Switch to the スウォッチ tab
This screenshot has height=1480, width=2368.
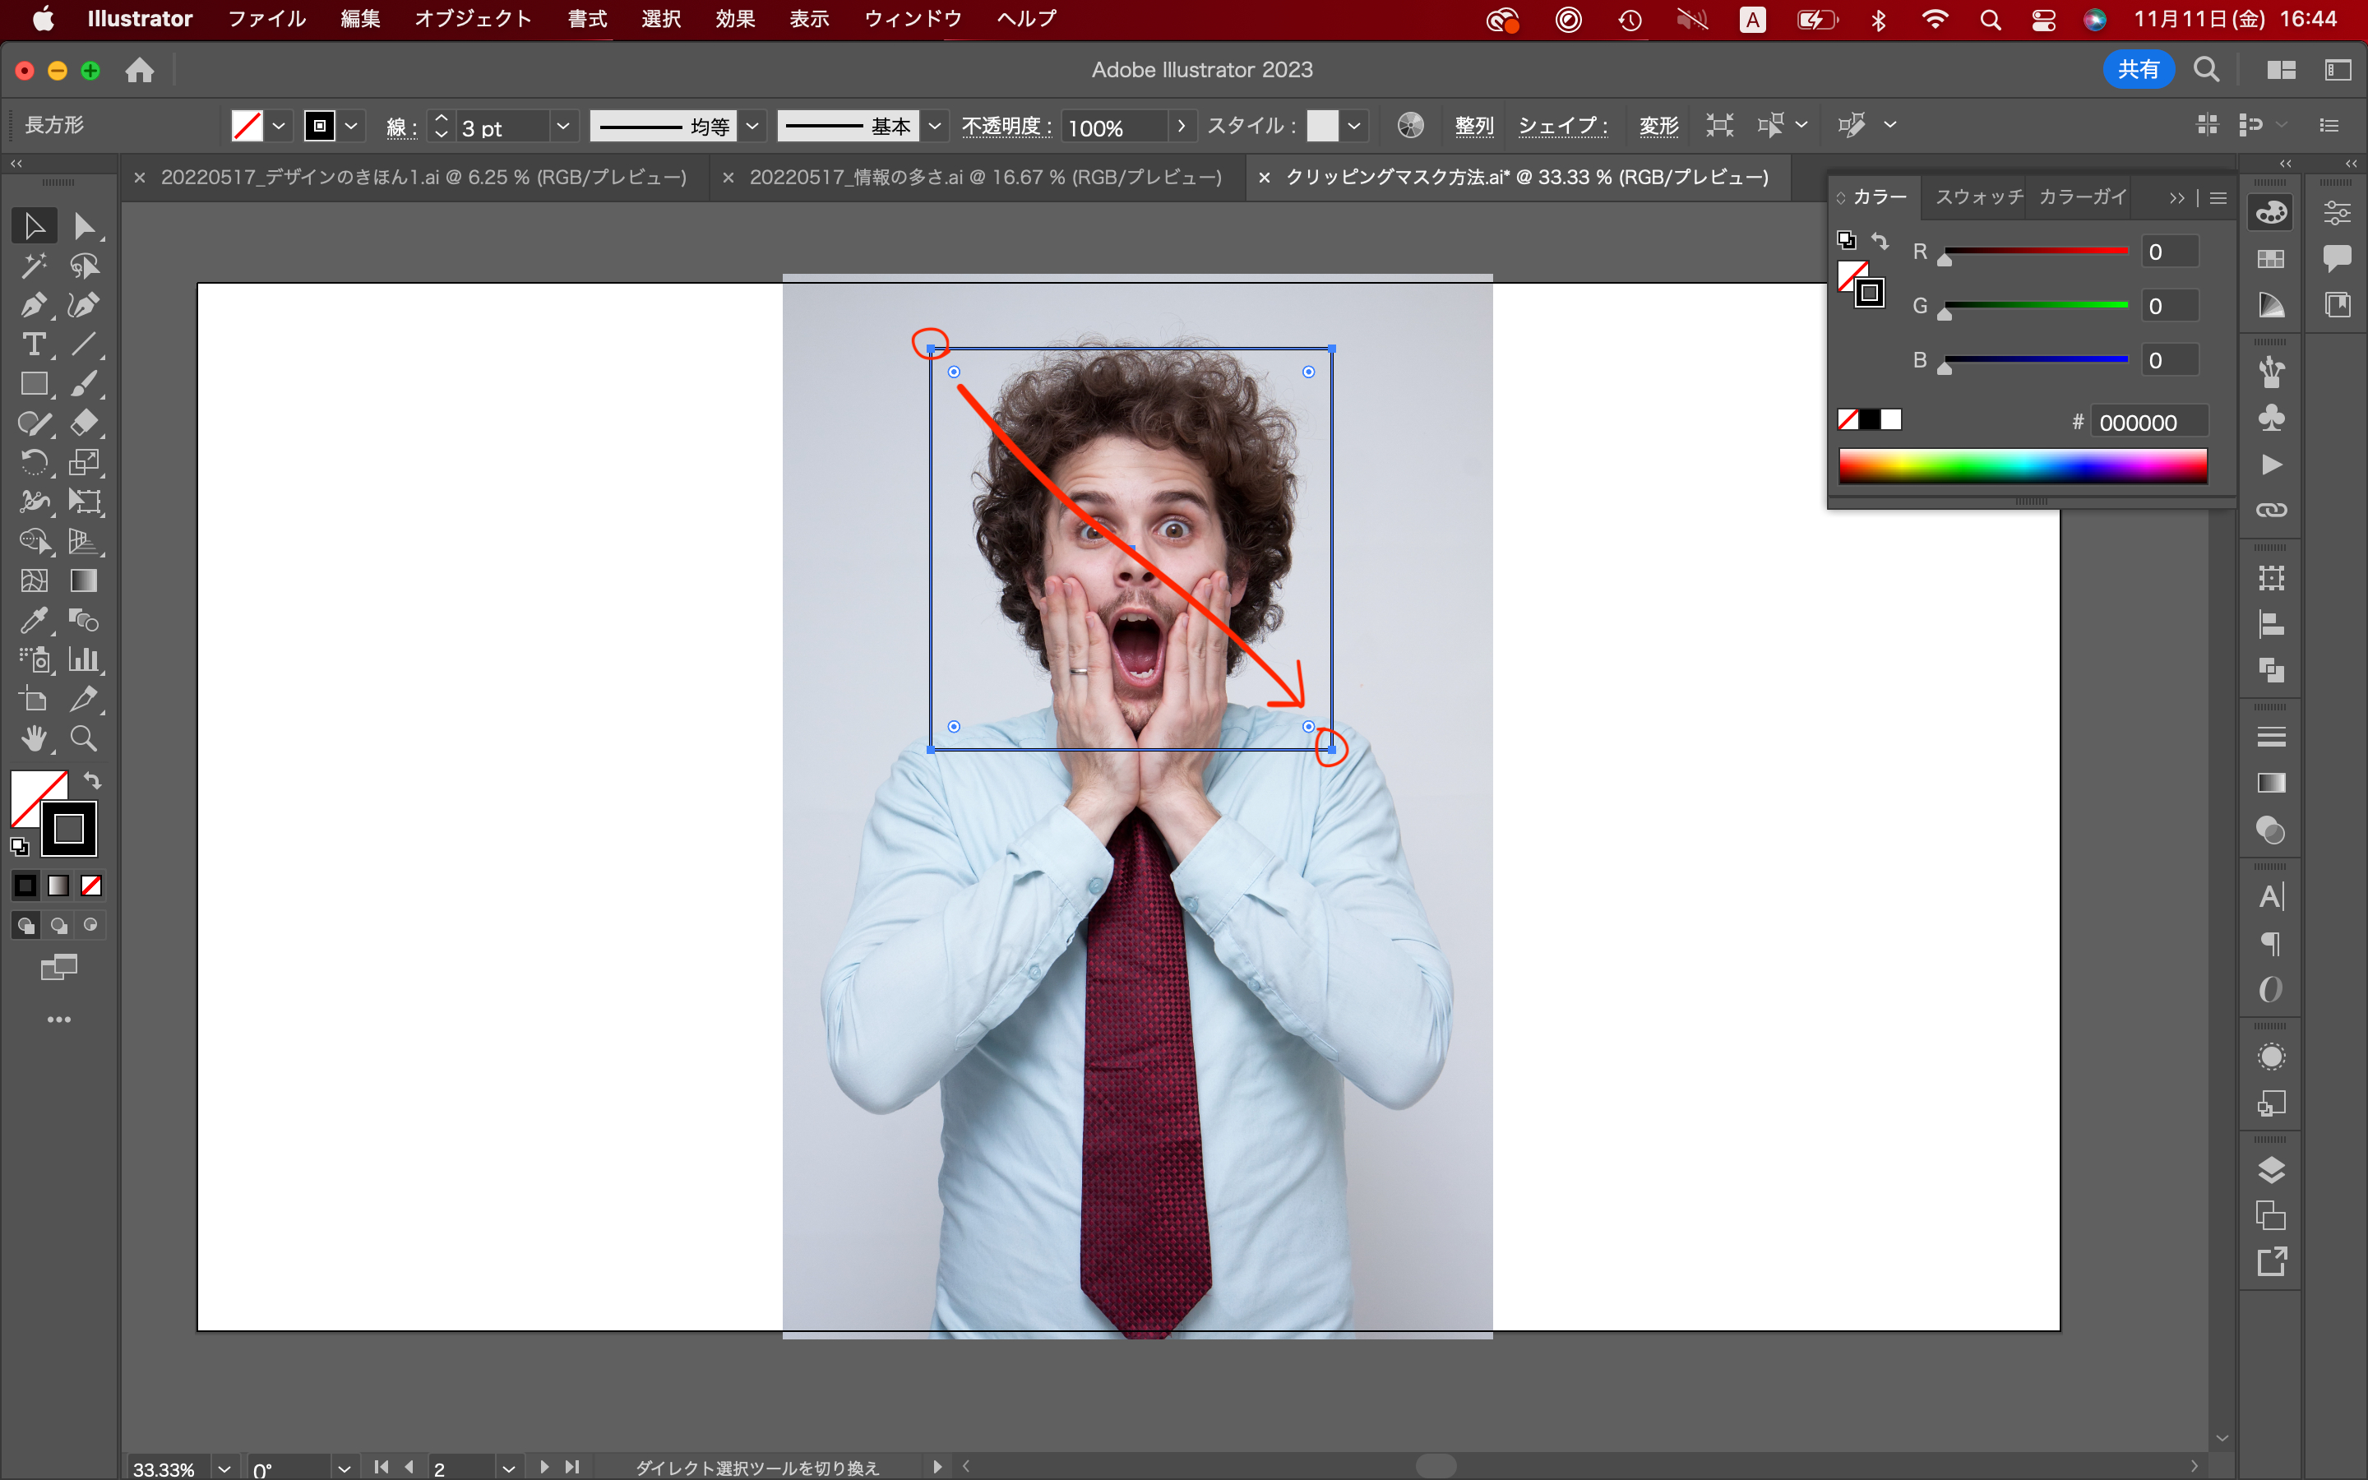1978,197
